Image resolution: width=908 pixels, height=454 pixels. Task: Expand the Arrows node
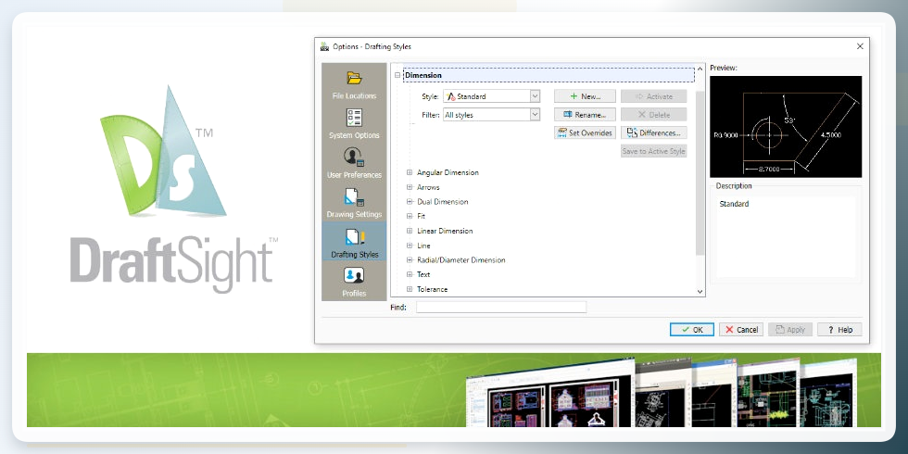pos(410,187)
